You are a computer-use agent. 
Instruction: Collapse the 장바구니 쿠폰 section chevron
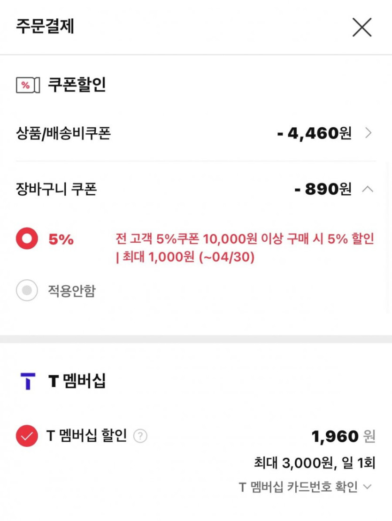369,189
